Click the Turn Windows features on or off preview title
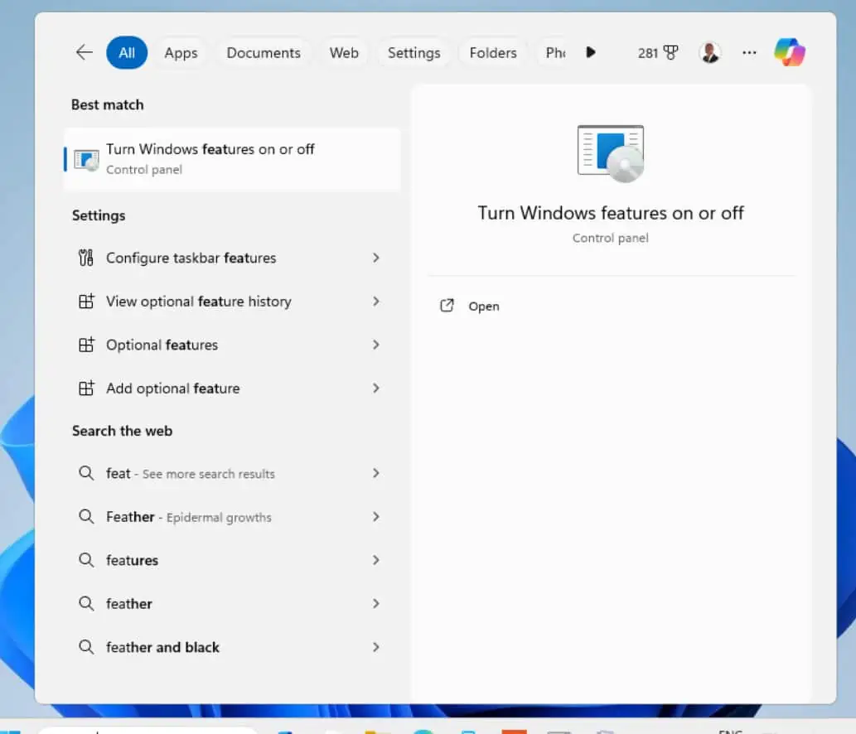The width and height of the screenshot is (856, 734). tap(611, 213)
